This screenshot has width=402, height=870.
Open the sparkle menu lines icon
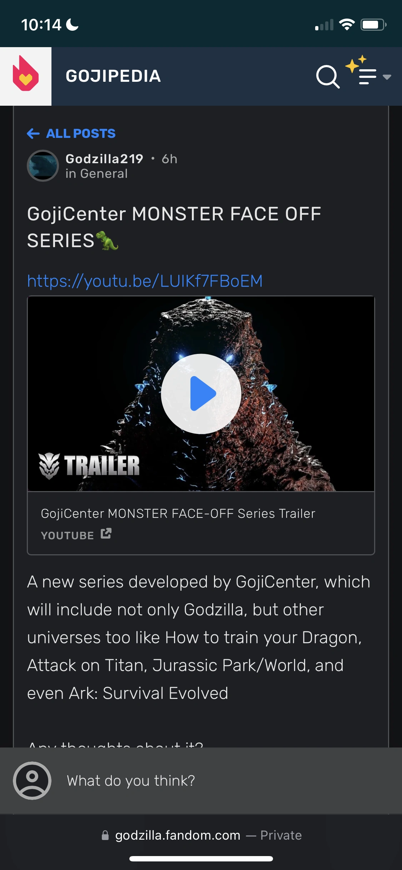coord(362,70)
